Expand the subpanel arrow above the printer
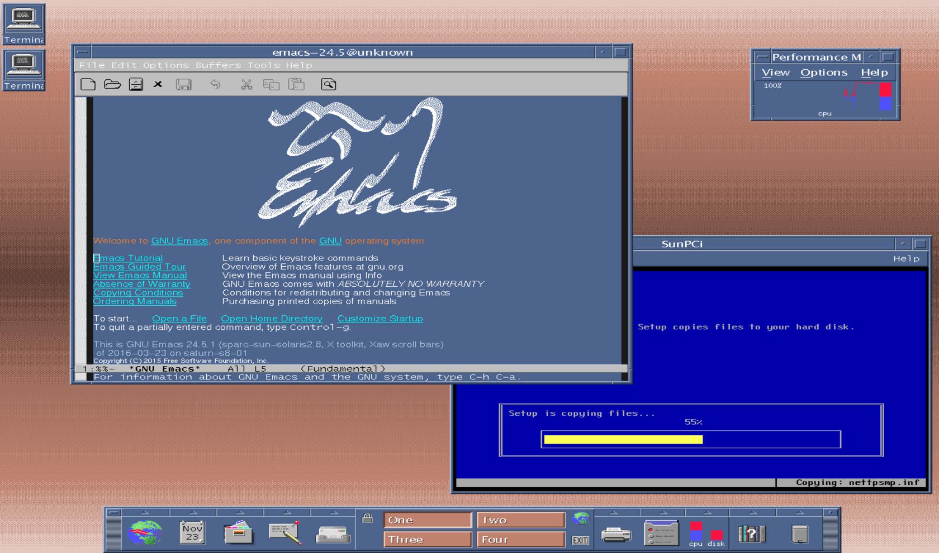 pyautogui.click(x=614, y=512)
